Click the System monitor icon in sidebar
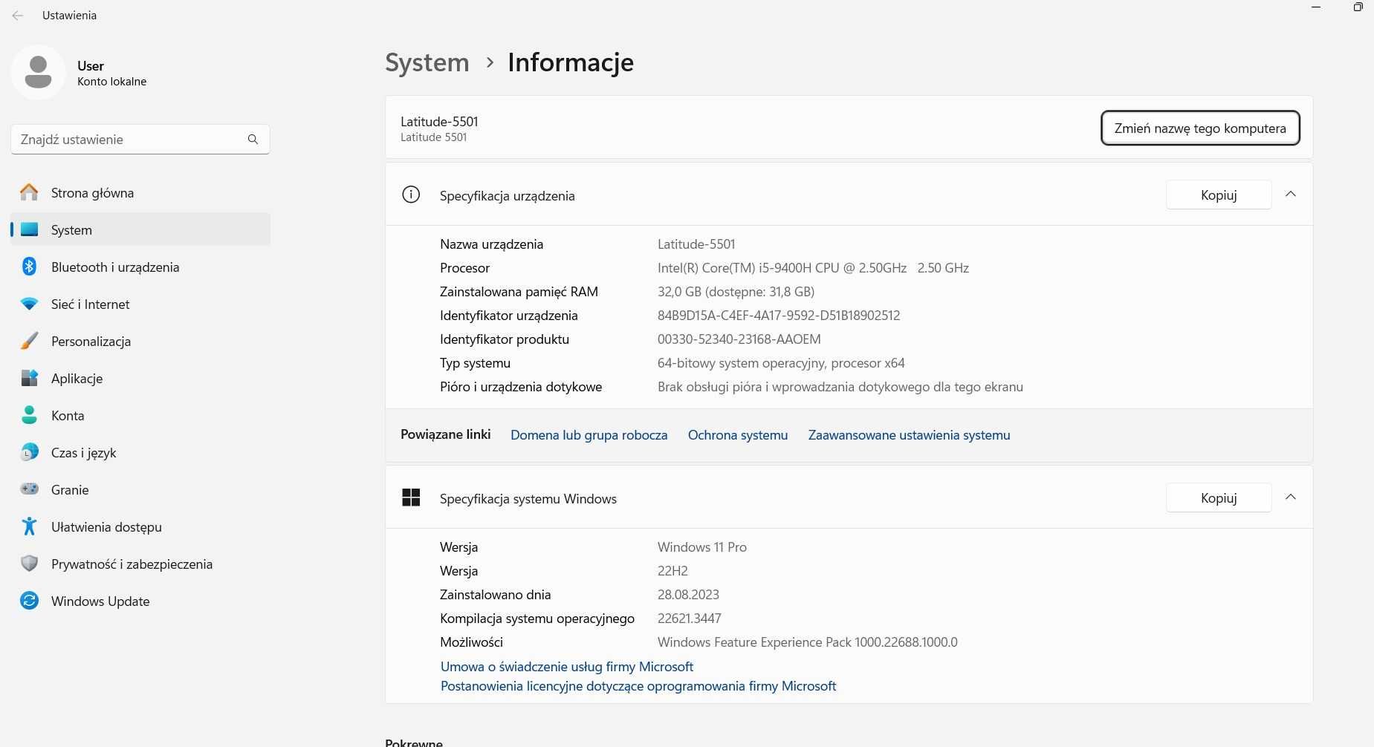Screen dimensions: 1374x747 tap(29, 229)
